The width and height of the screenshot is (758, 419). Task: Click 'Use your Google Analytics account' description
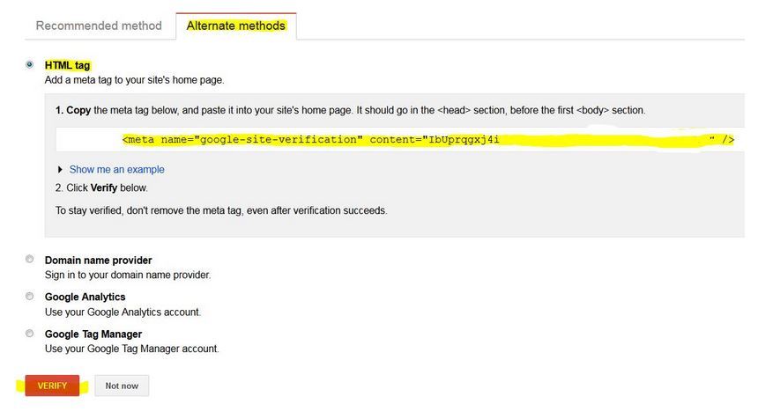point(123,312)
